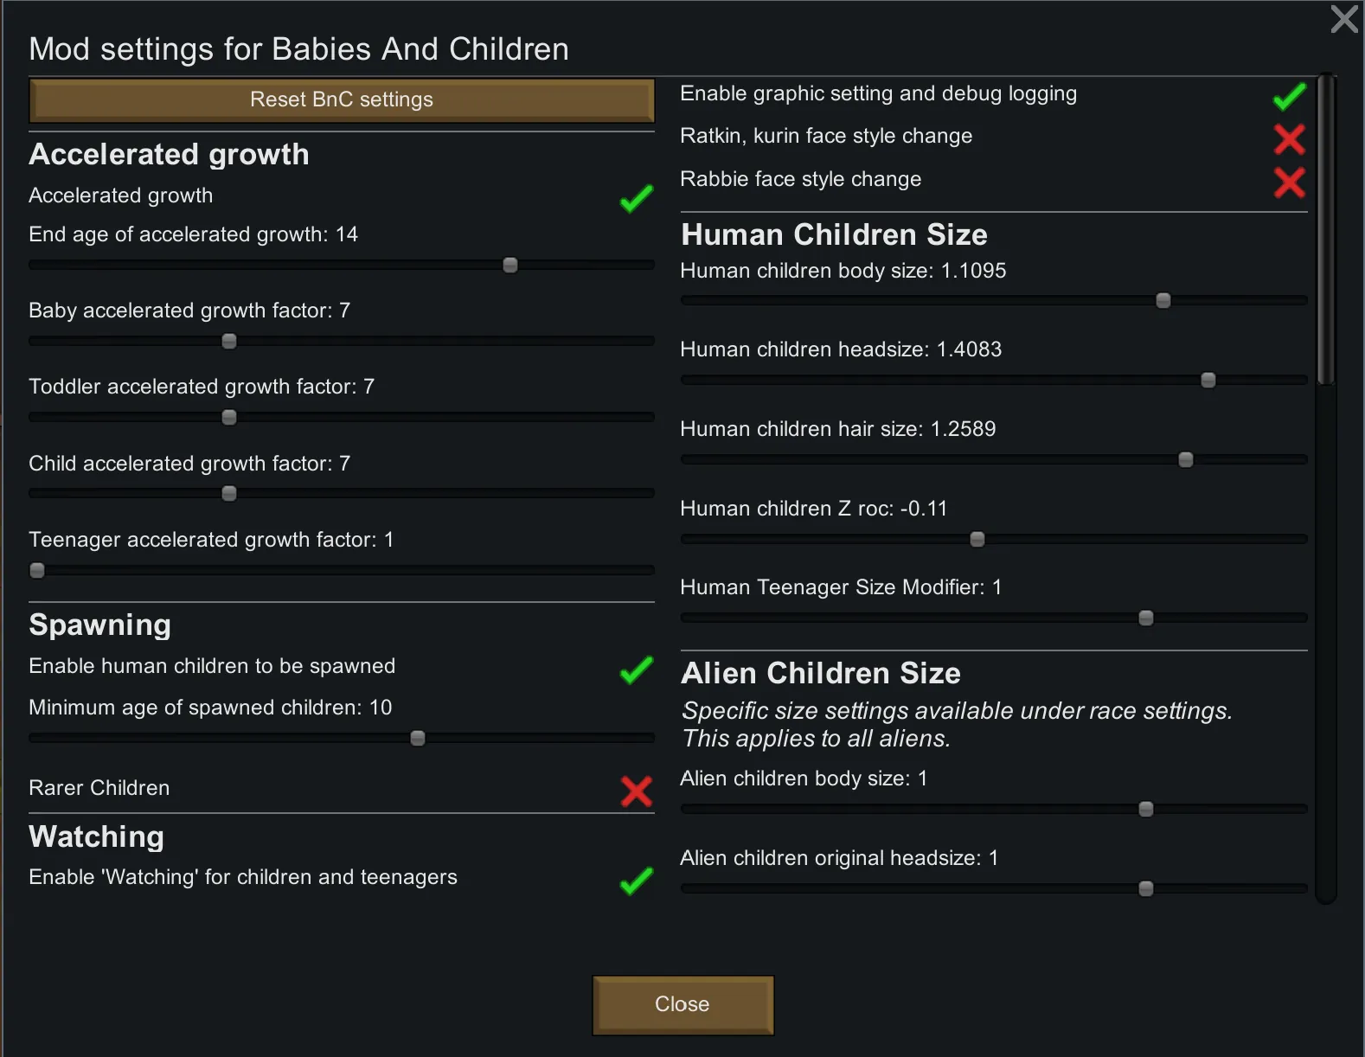Enable Rabbie face style change
The image size is (1365, 1057).
[1289, 183]
